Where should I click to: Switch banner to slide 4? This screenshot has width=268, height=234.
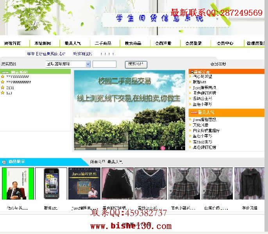(x=182, y=148)
